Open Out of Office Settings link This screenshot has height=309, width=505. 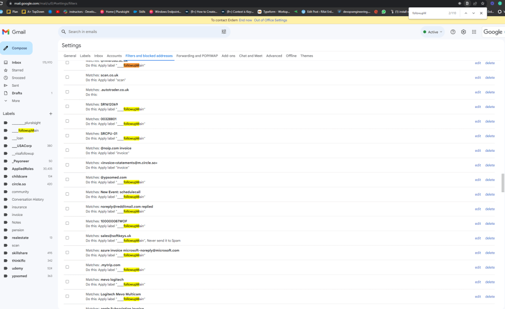(271, 20)
